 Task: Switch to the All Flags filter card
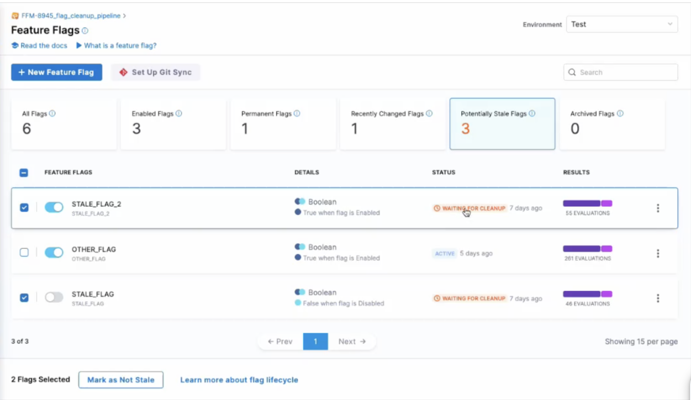[64, 123]
